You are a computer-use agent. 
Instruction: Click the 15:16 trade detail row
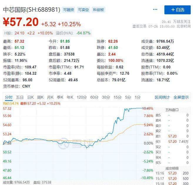point(172,173)
